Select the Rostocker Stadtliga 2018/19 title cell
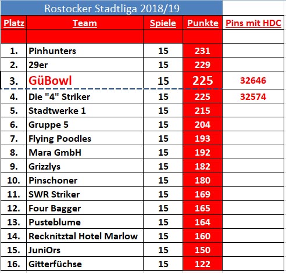The height and width of the screenshot is (273, 286). (112, 8)
